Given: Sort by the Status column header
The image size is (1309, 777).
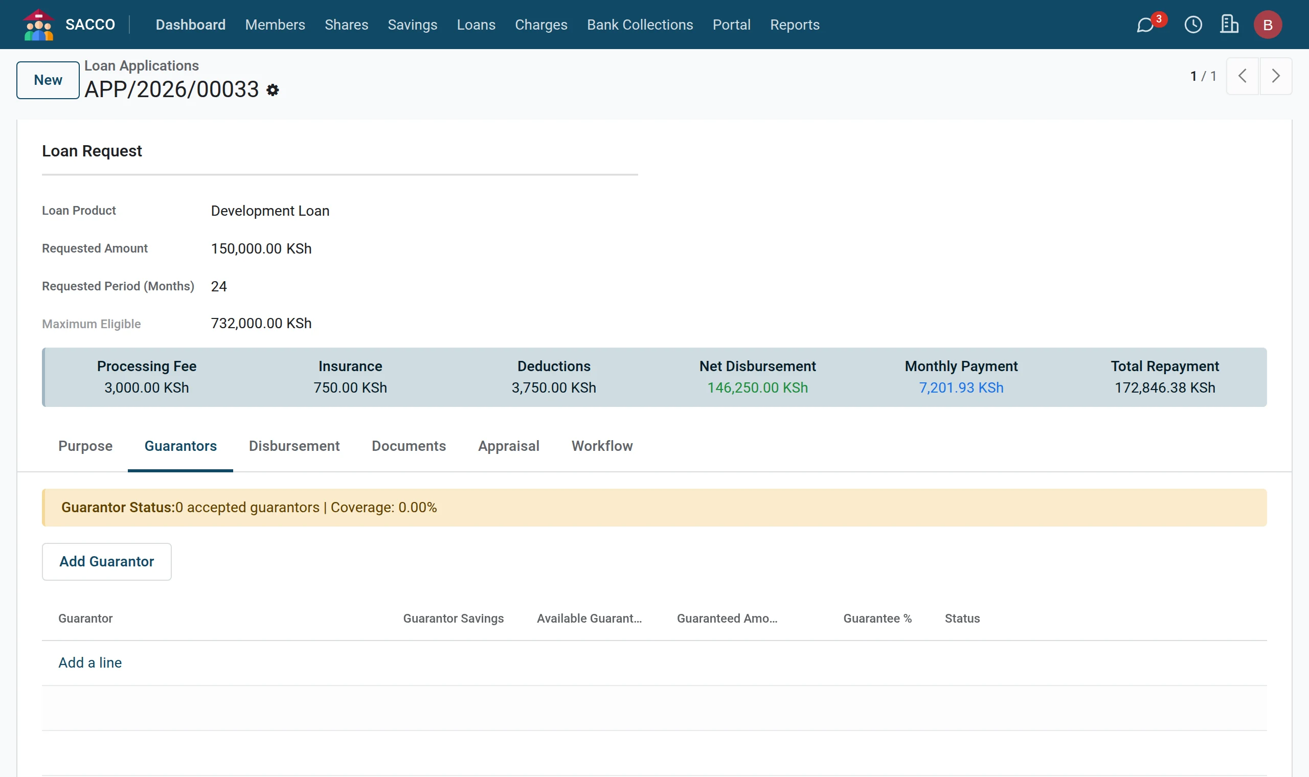Looking at the screenshot, I should (962, 619).
